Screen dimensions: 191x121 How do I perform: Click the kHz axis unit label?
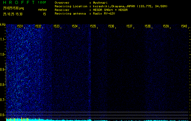(x=3, y=25)
